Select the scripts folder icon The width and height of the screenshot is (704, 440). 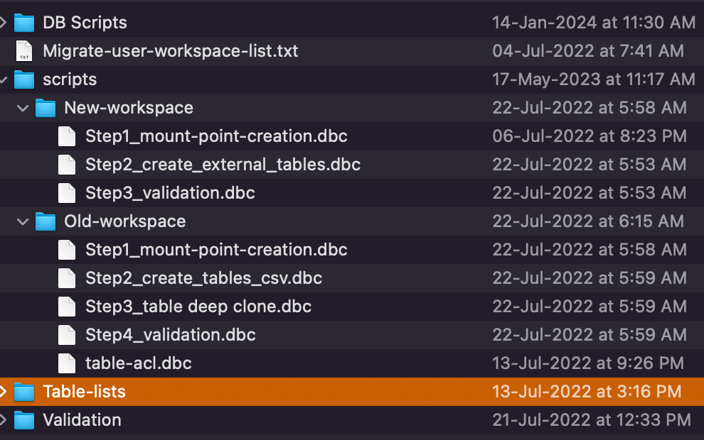tap(25, 79)
